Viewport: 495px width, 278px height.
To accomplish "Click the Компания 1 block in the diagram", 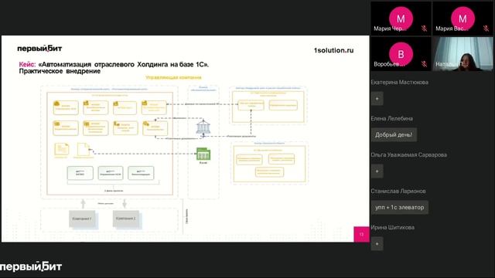I will (83, 219).
